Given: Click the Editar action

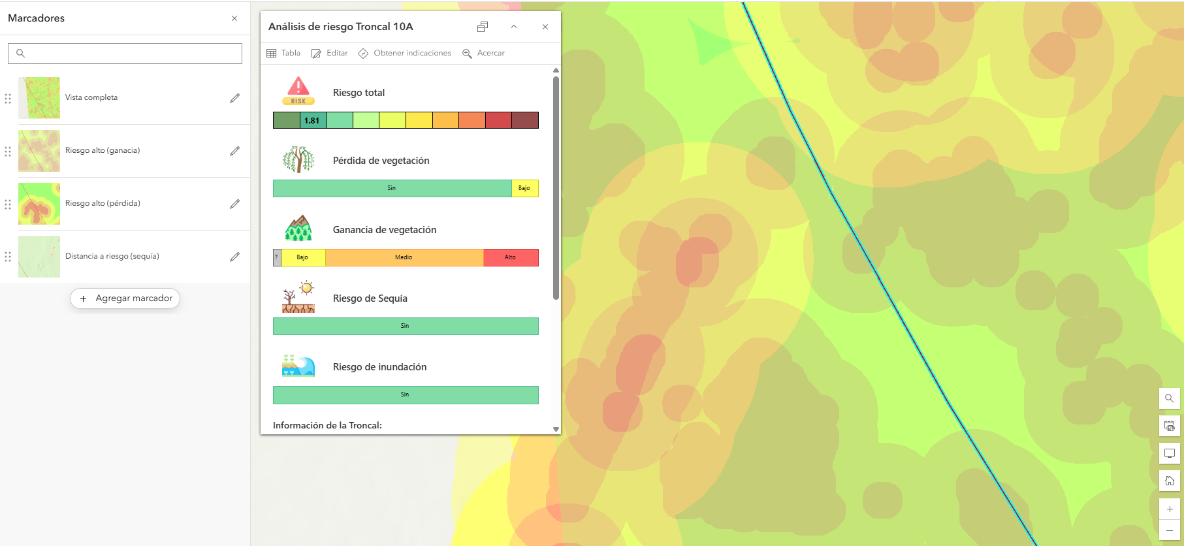Looking at the screenshot, I should (x=329, y=53).
